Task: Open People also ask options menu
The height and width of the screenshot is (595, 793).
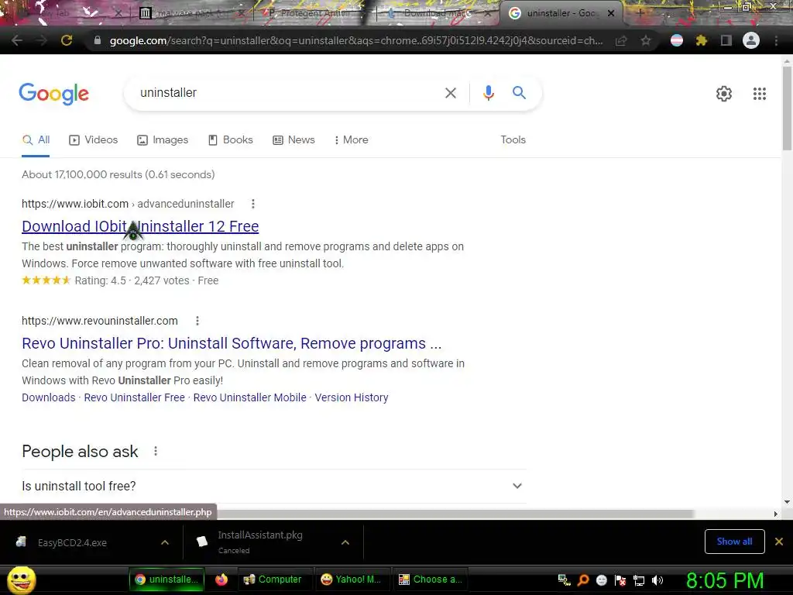Action: tap(156, 451)
